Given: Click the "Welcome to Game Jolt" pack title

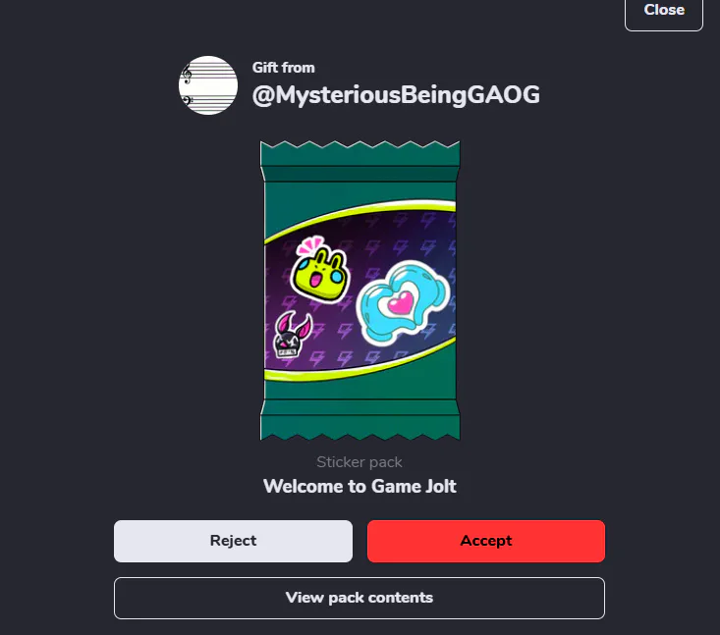Looking at the screenshot, I should point(360,487).
